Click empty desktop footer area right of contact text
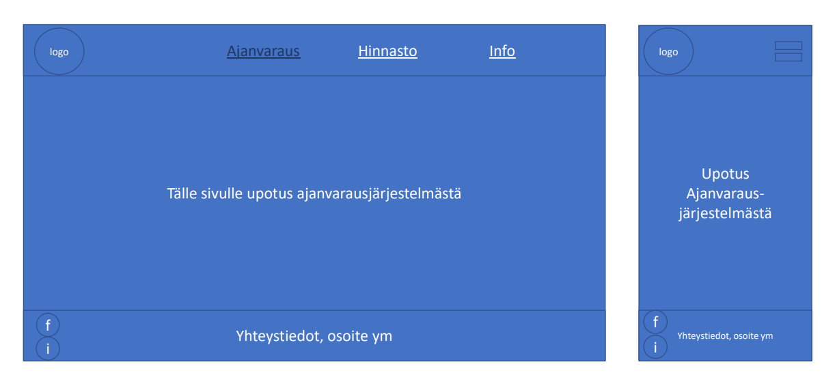 tap(499, 336)
